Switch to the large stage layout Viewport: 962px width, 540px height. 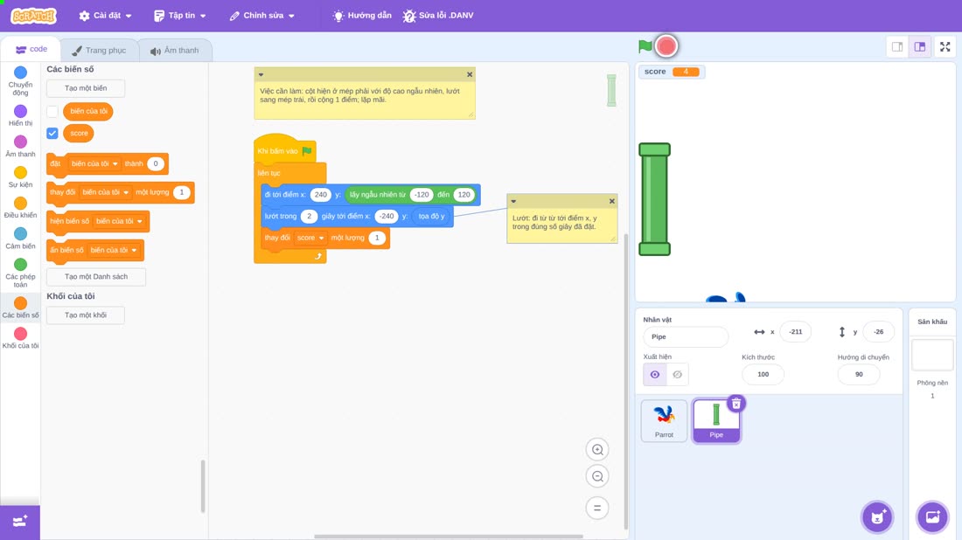click(x=920, y=46)
